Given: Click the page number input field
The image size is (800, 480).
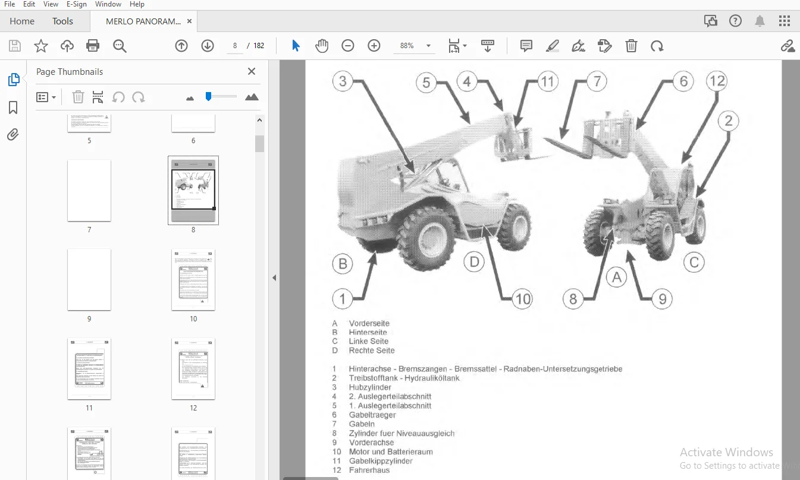Looking at the screenshot, I should 236,46.
